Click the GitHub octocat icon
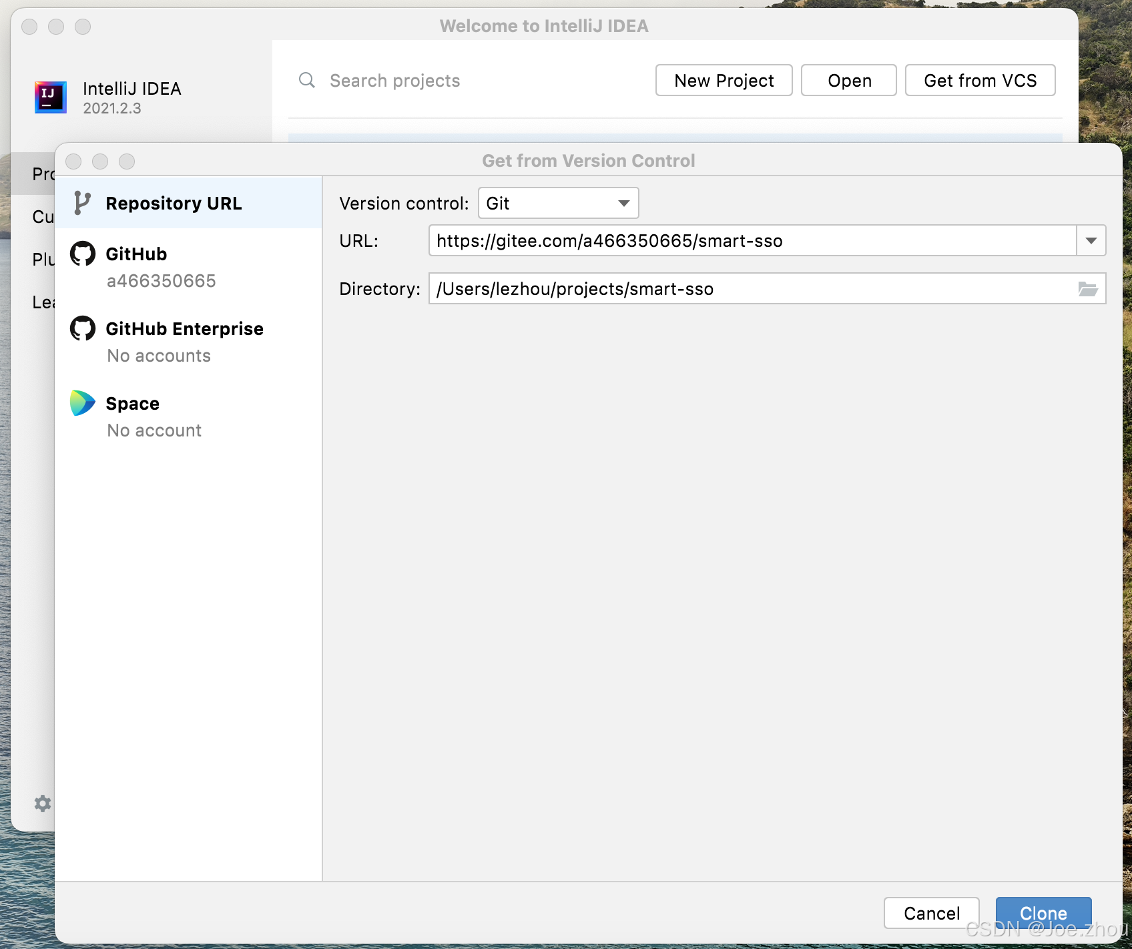The width and height of the screenshot is (1132, 949). coord(83,254)
